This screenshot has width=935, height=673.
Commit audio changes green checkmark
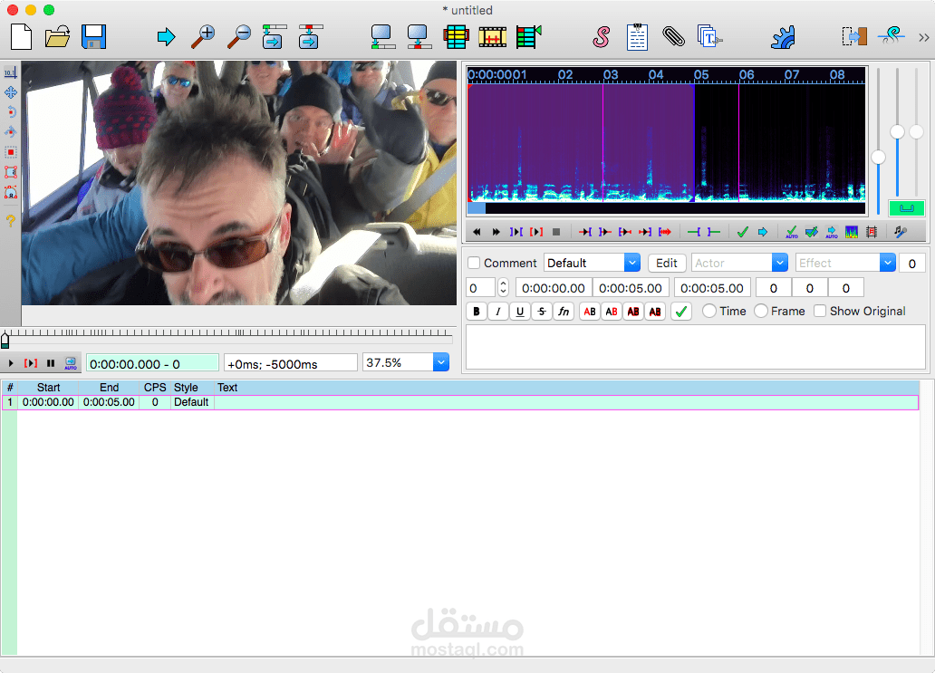(742, 232)
